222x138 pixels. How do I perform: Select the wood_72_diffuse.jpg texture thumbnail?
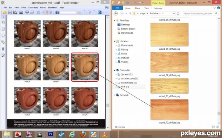(169, 110)
